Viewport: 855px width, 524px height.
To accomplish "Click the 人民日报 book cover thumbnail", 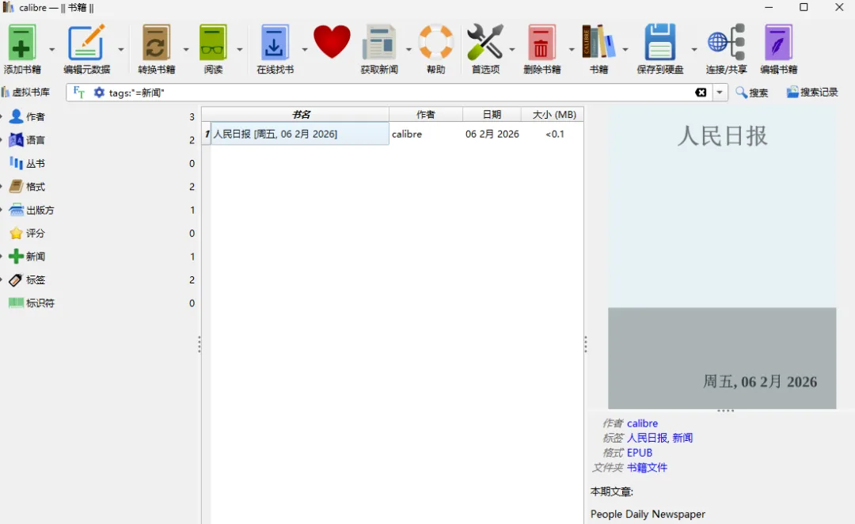I will tap(722, 257).
